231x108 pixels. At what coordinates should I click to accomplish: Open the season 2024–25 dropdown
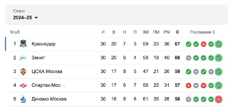(x=25, y=18)
